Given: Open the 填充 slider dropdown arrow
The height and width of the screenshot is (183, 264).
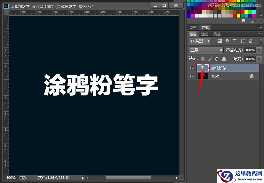Looking at the screenshot, I should [x=259, y=59].
